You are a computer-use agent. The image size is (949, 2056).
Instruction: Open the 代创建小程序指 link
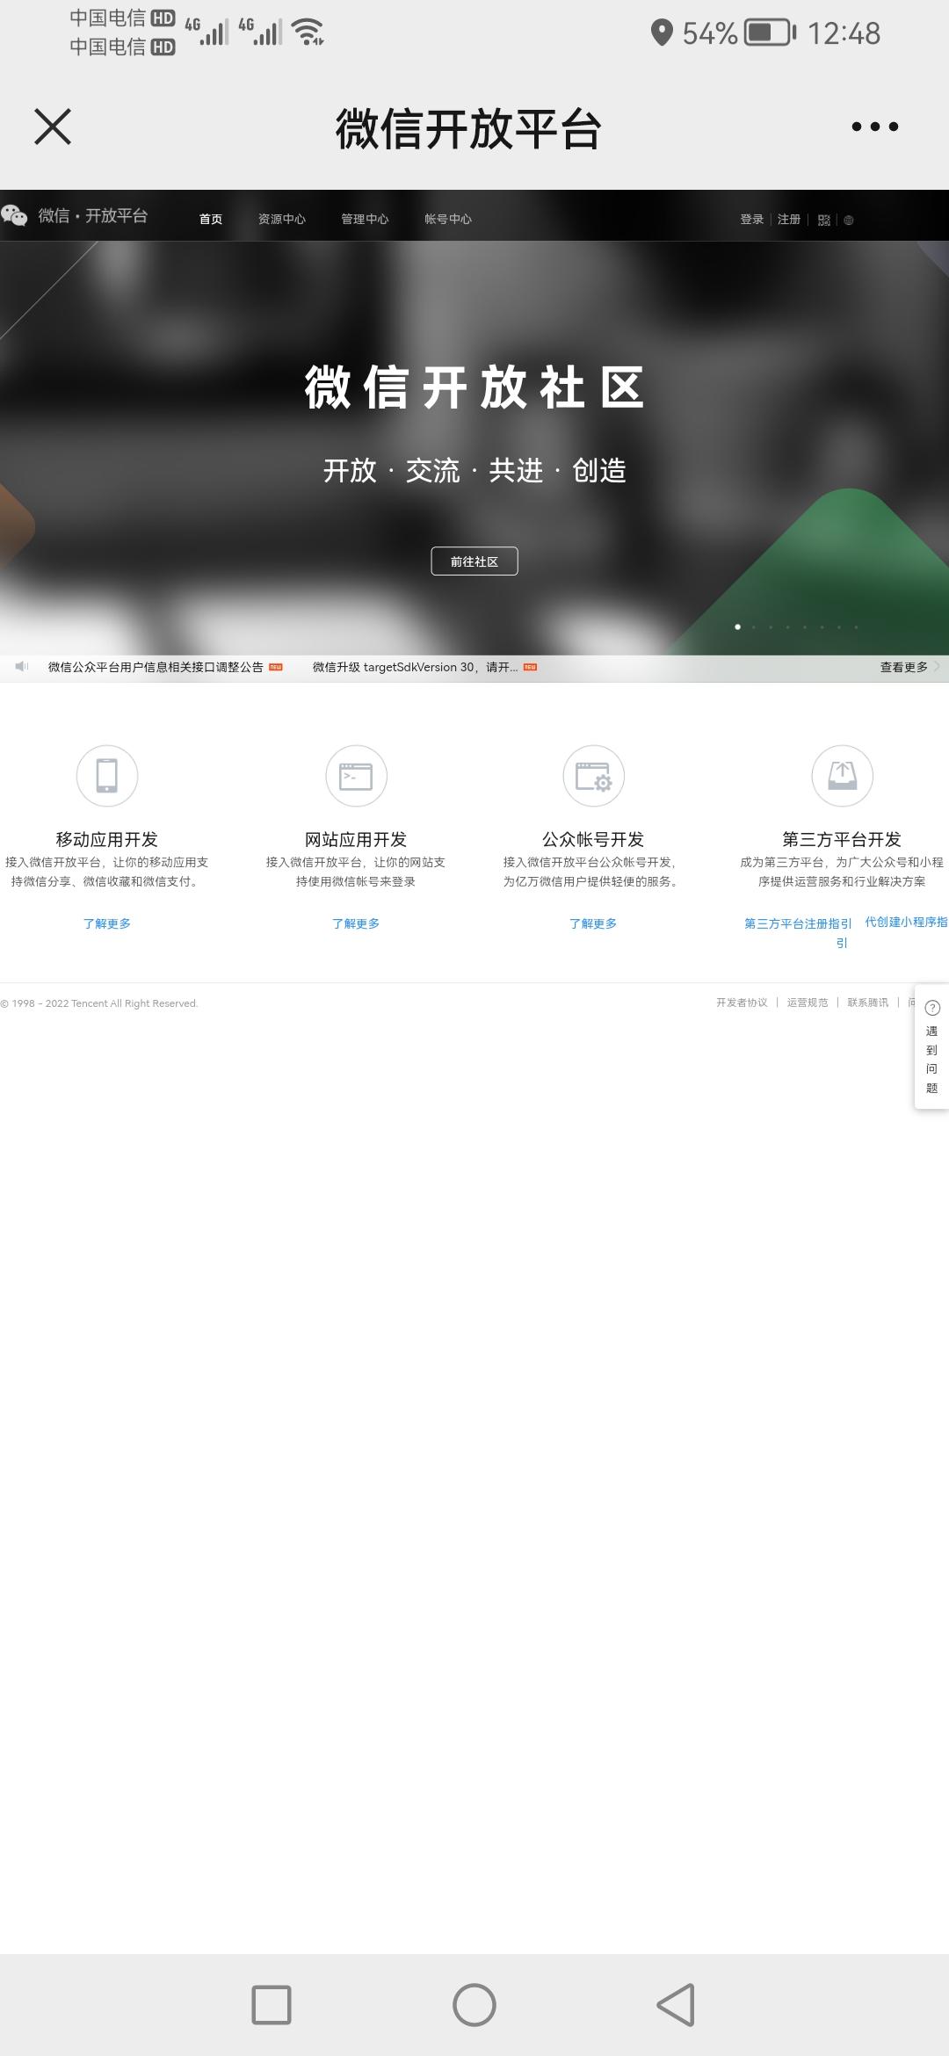click(907, 922)
